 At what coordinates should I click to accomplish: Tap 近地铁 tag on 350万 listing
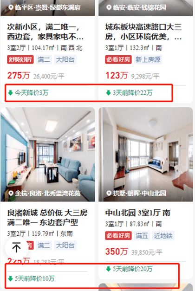pyautogui.click(x=163, y=236)
